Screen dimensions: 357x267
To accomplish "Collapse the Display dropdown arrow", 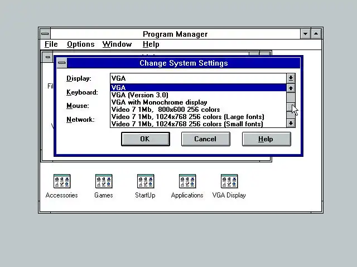I will tap(291, 78).
